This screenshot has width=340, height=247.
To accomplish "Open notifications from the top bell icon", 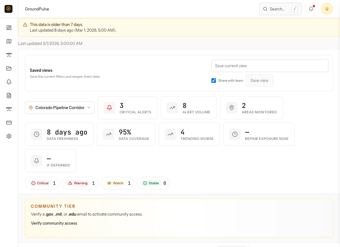I will click(311, 9).
